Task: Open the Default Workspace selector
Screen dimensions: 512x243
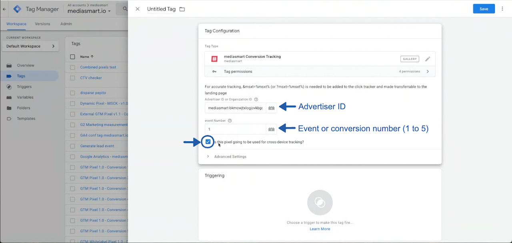Action: [x=30, y=46]
